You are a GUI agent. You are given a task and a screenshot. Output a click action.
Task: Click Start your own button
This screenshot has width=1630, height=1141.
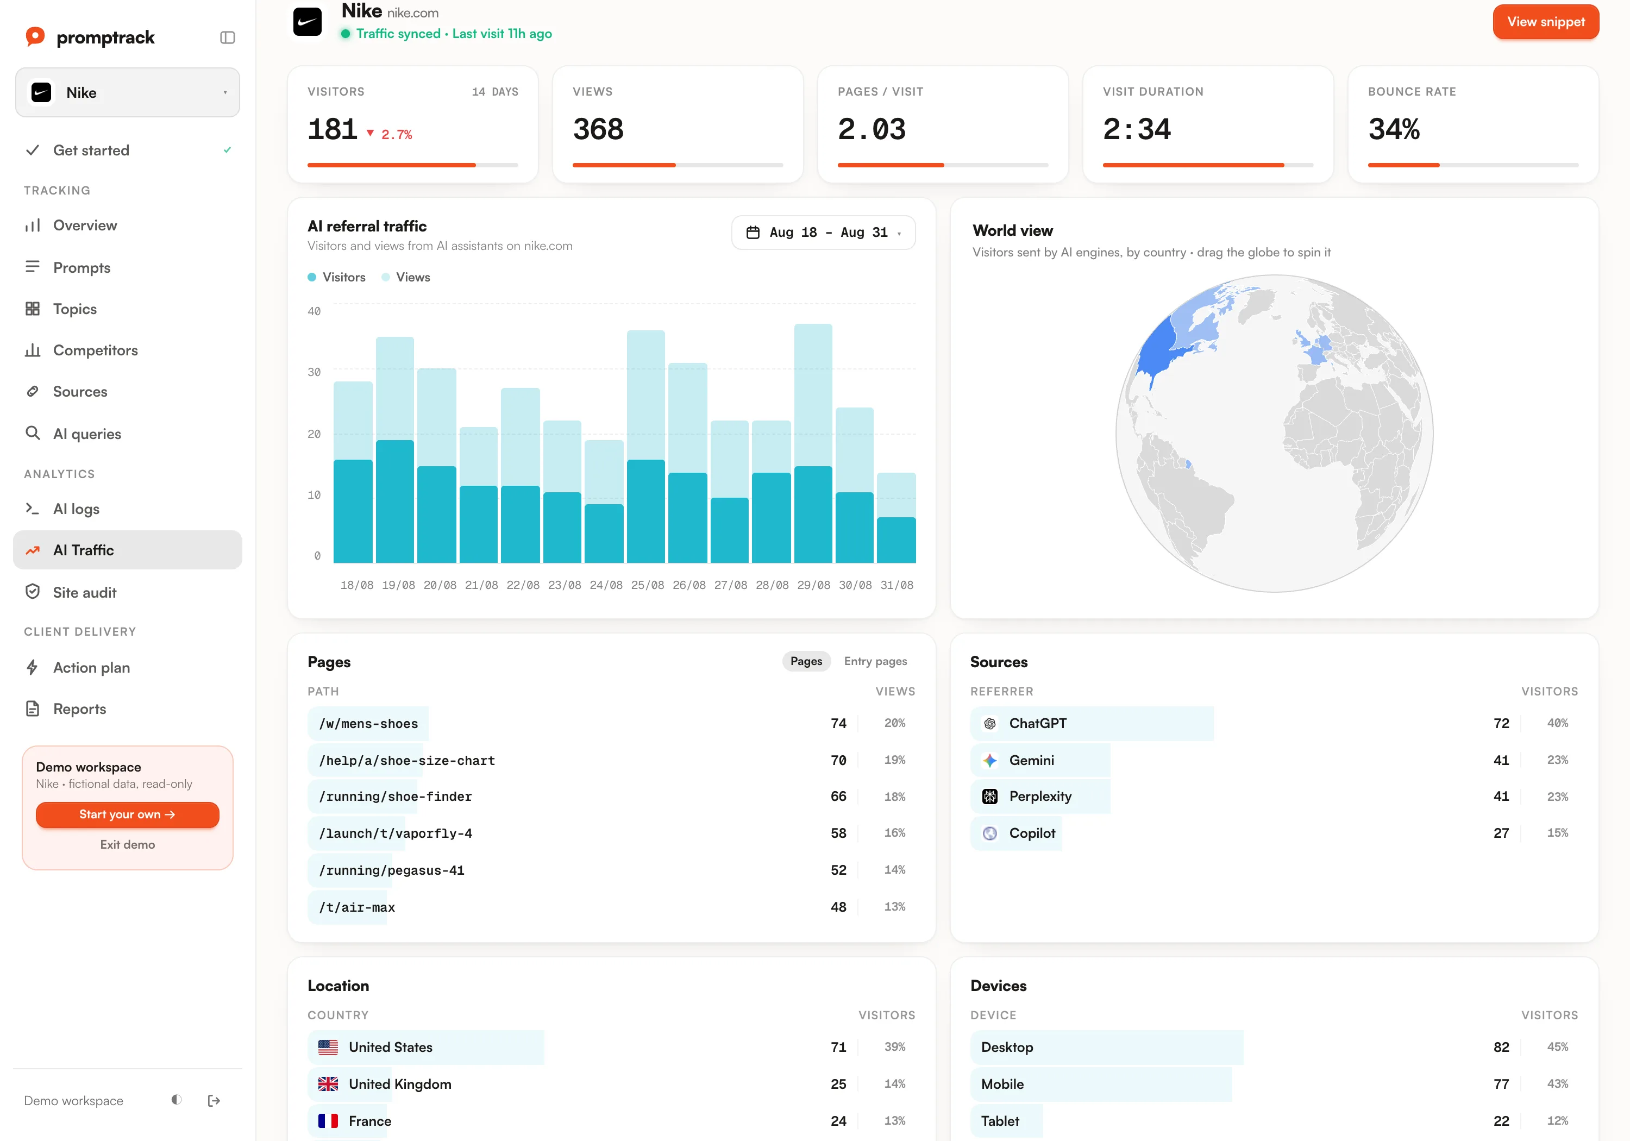pos(128,814)
